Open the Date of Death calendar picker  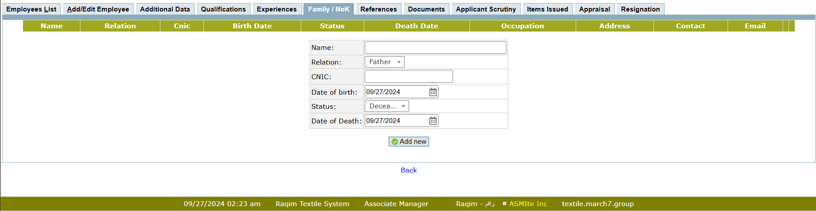click(x=433, y=121)
